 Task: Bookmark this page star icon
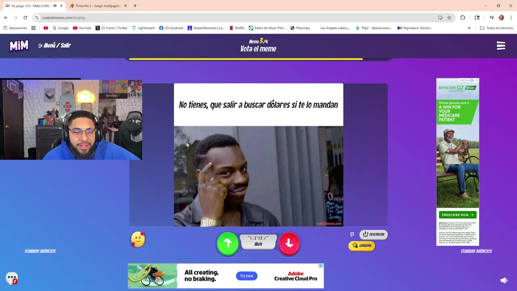click(449, 18)
